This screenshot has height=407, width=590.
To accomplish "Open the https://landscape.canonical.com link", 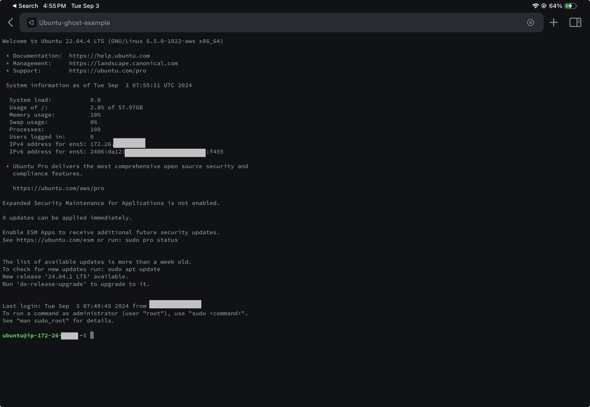I will click(x=123, y=63).
